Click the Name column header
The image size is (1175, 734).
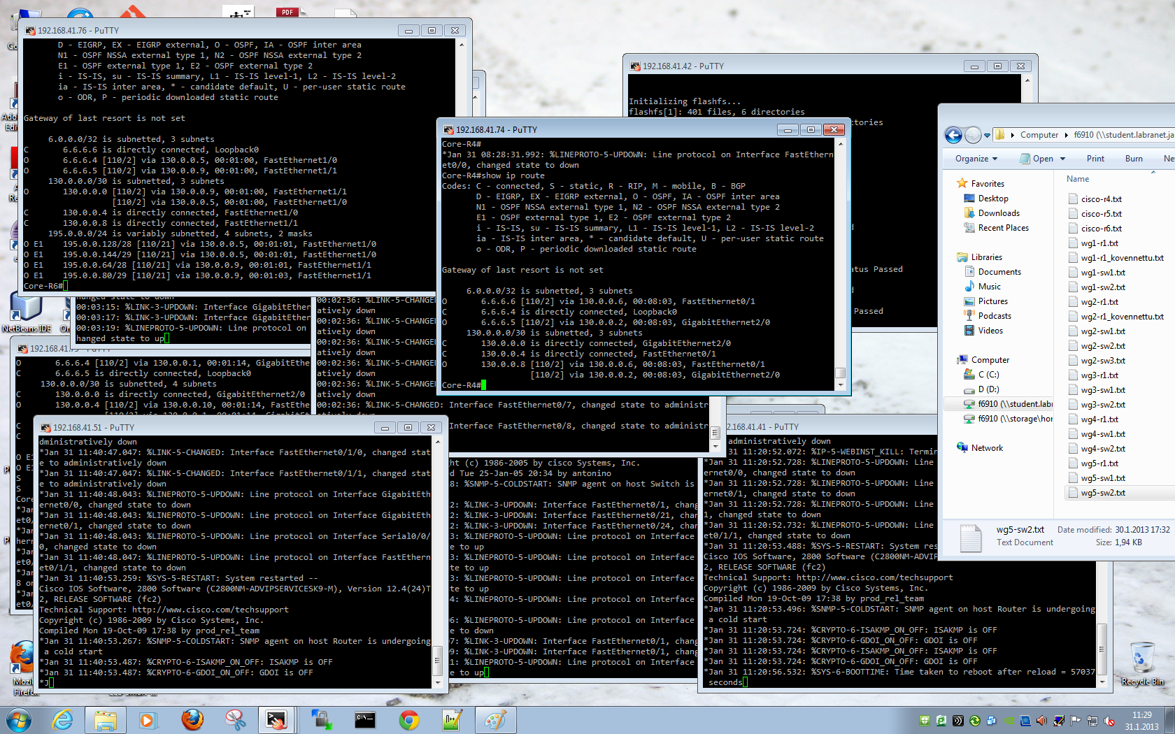pos(1078,179)
